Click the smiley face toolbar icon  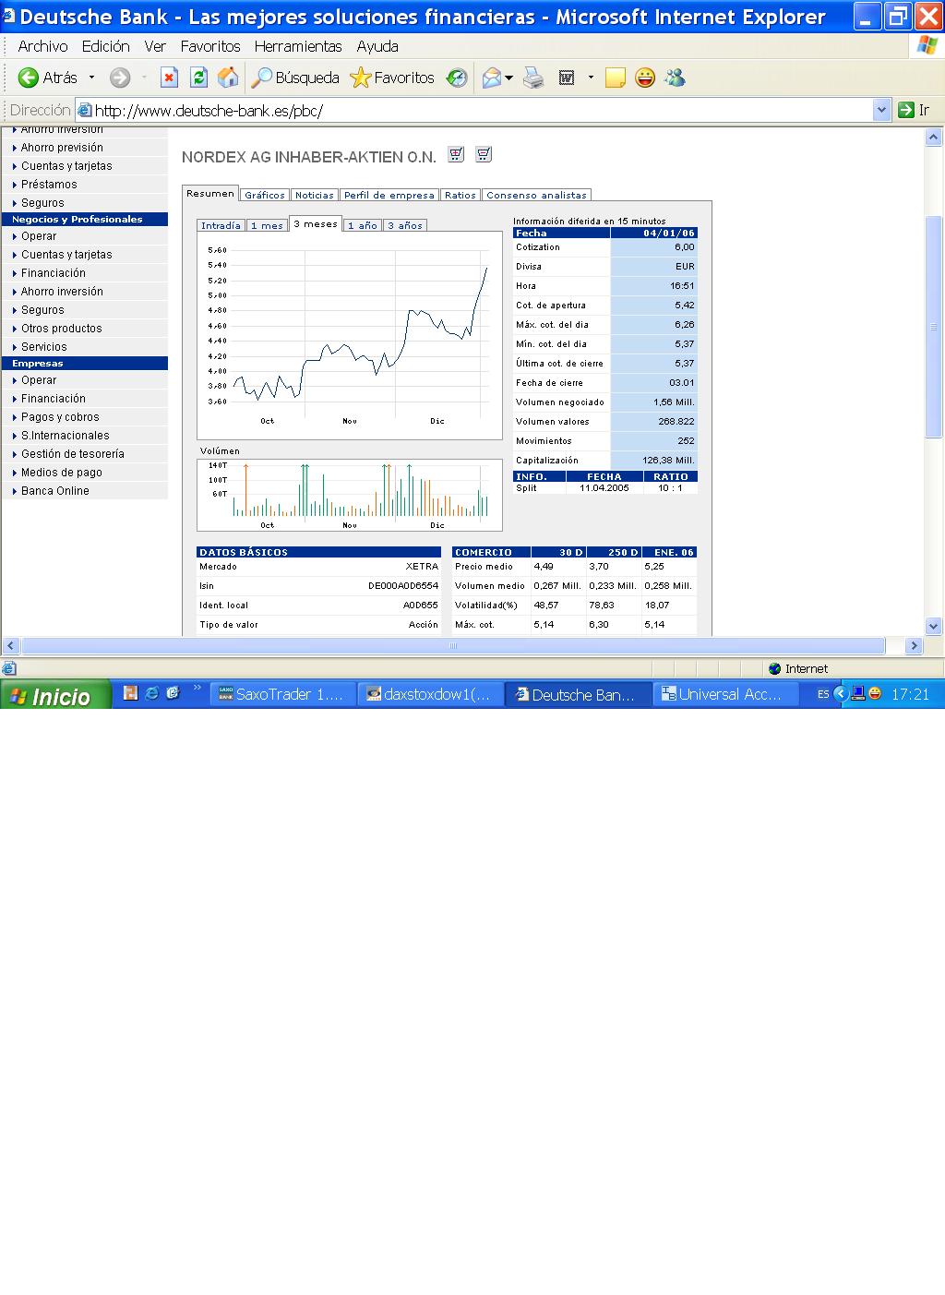tap(645, 78)
